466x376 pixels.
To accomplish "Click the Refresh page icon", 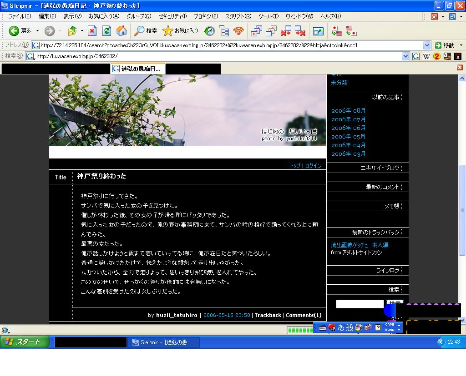I will [107, 31].
